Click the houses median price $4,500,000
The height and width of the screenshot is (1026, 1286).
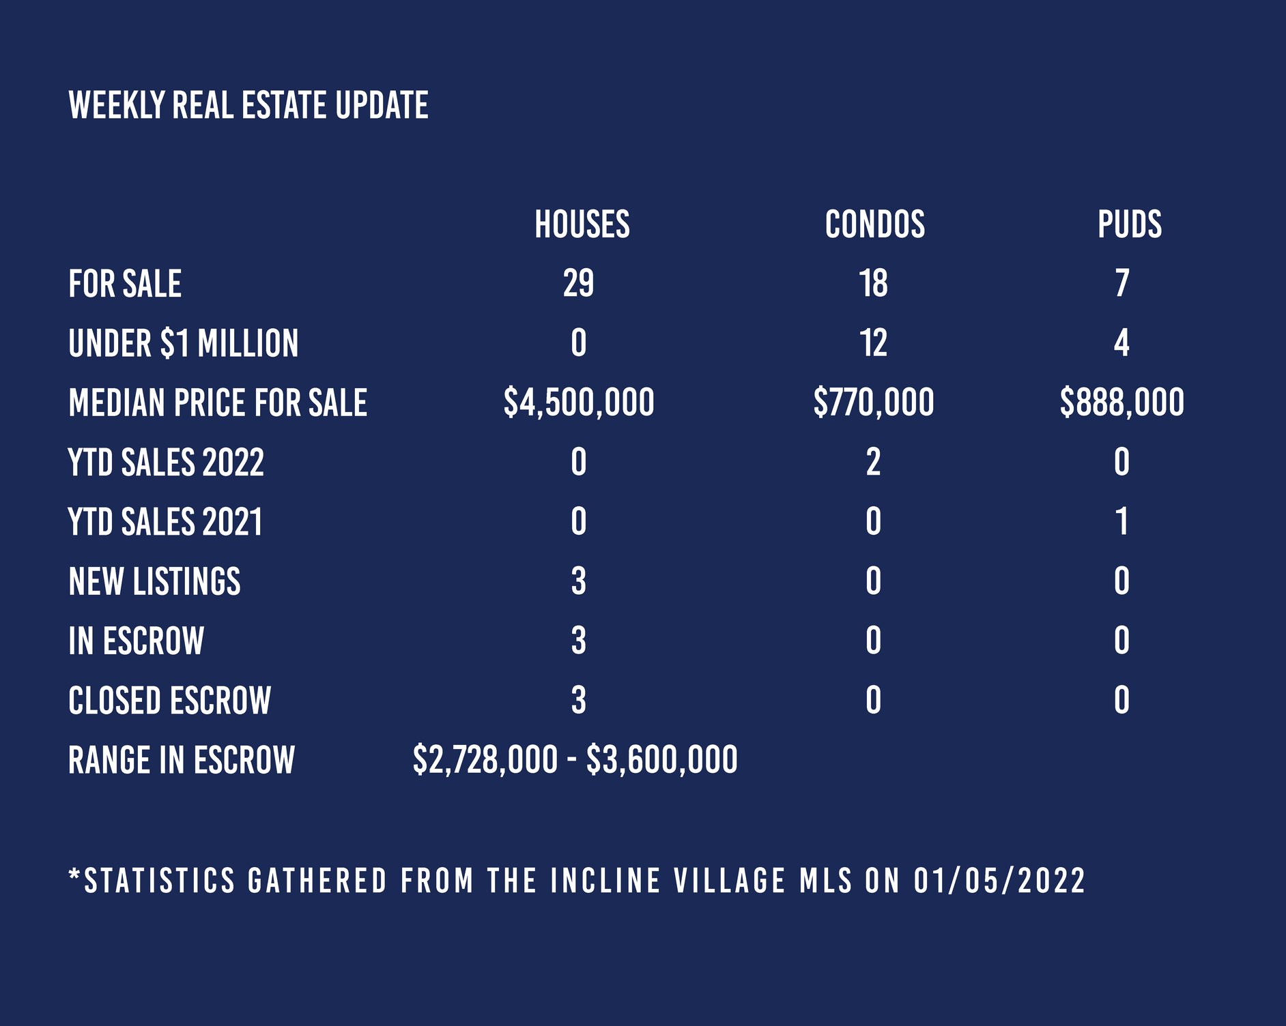pyautogui.click(x=579, y=402)
